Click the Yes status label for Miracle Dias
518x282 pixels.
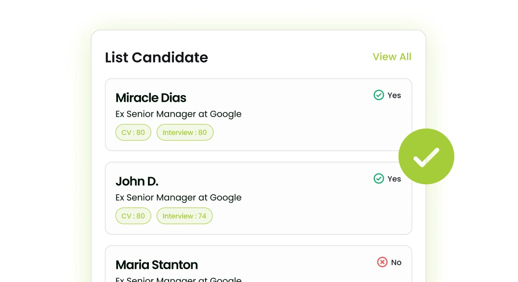coord(394,95)
